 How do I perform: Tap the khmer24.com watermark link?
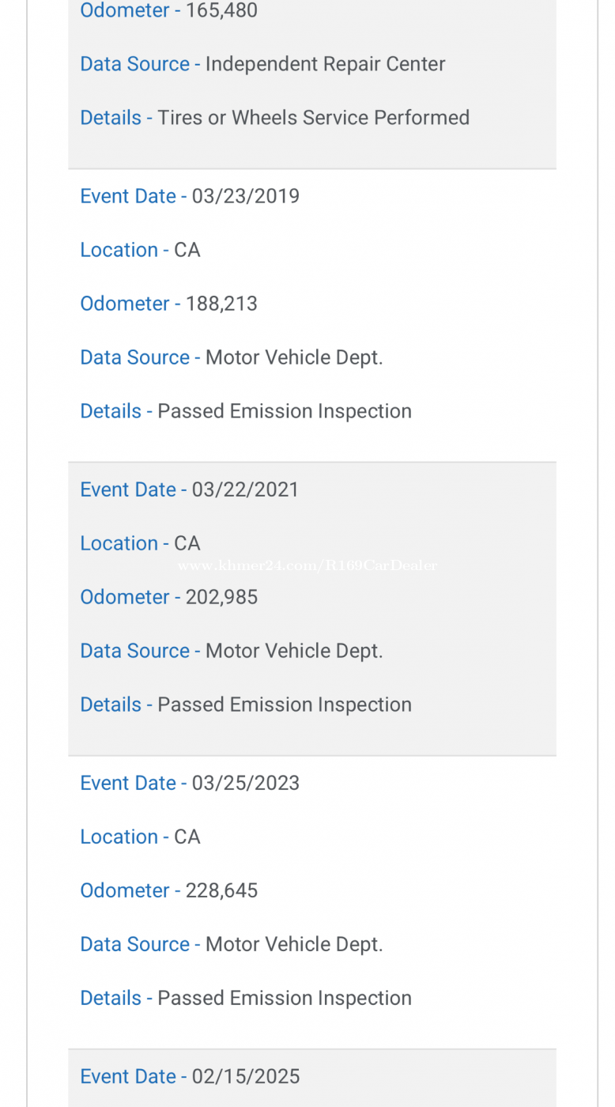pyautogui.click(x=307, y=565)
